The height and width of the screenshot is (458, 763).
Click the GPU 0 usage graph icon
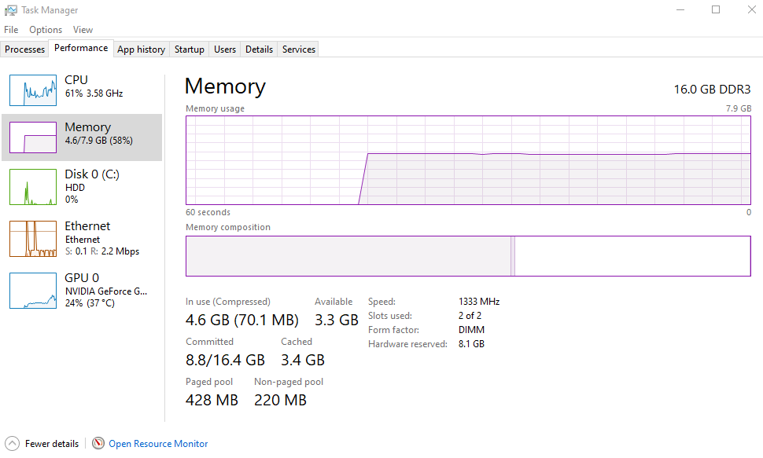pos(33,291)
